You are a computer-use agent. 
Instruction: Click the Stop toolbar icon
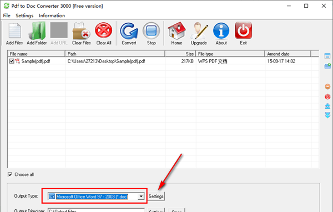(x=151, y=31)
